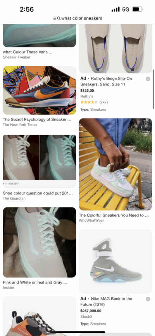Click the page scrollbar on the right edge
This screenshot has width=155, height=336.
click(153, 89)
